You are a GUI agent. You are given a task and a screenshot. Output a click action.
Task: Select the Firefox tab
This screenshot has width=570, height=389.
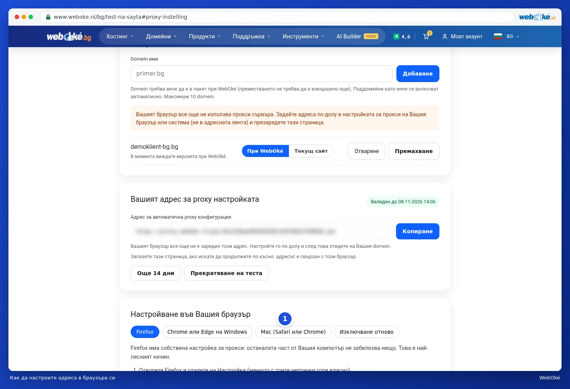(x=145, y=332)
